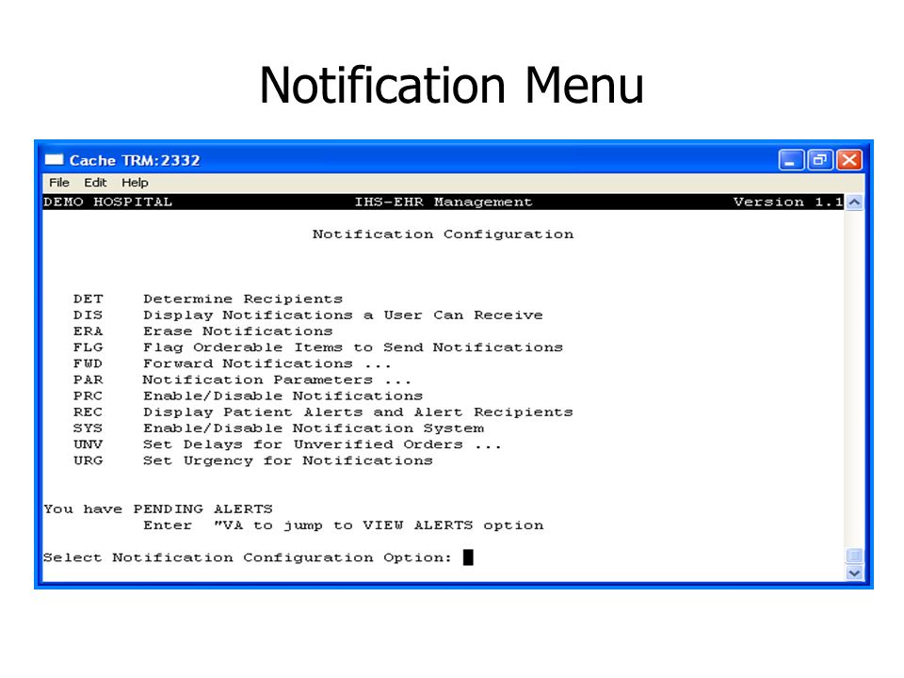
Task: Restore down the Cache TRM window
Action: click(x=820, y=160)
